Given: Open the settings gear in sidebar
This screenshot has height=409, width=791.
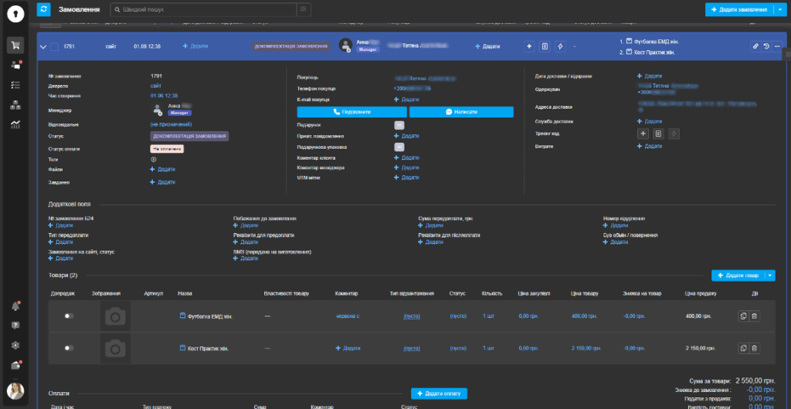Looking at the screenshot, I should coord(15,345).
